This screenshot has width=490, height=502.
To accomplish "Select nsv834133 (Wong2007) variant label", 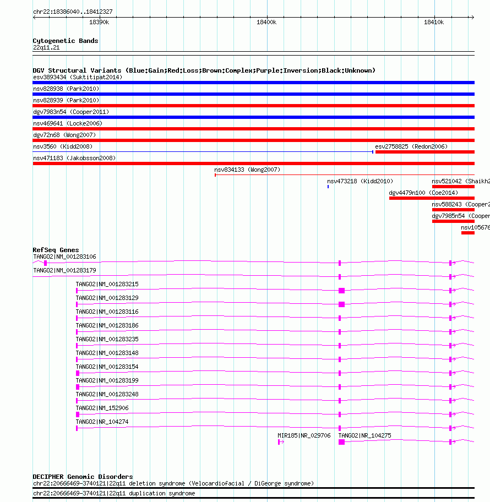I will pyautogui.click(x=247, y=170).
